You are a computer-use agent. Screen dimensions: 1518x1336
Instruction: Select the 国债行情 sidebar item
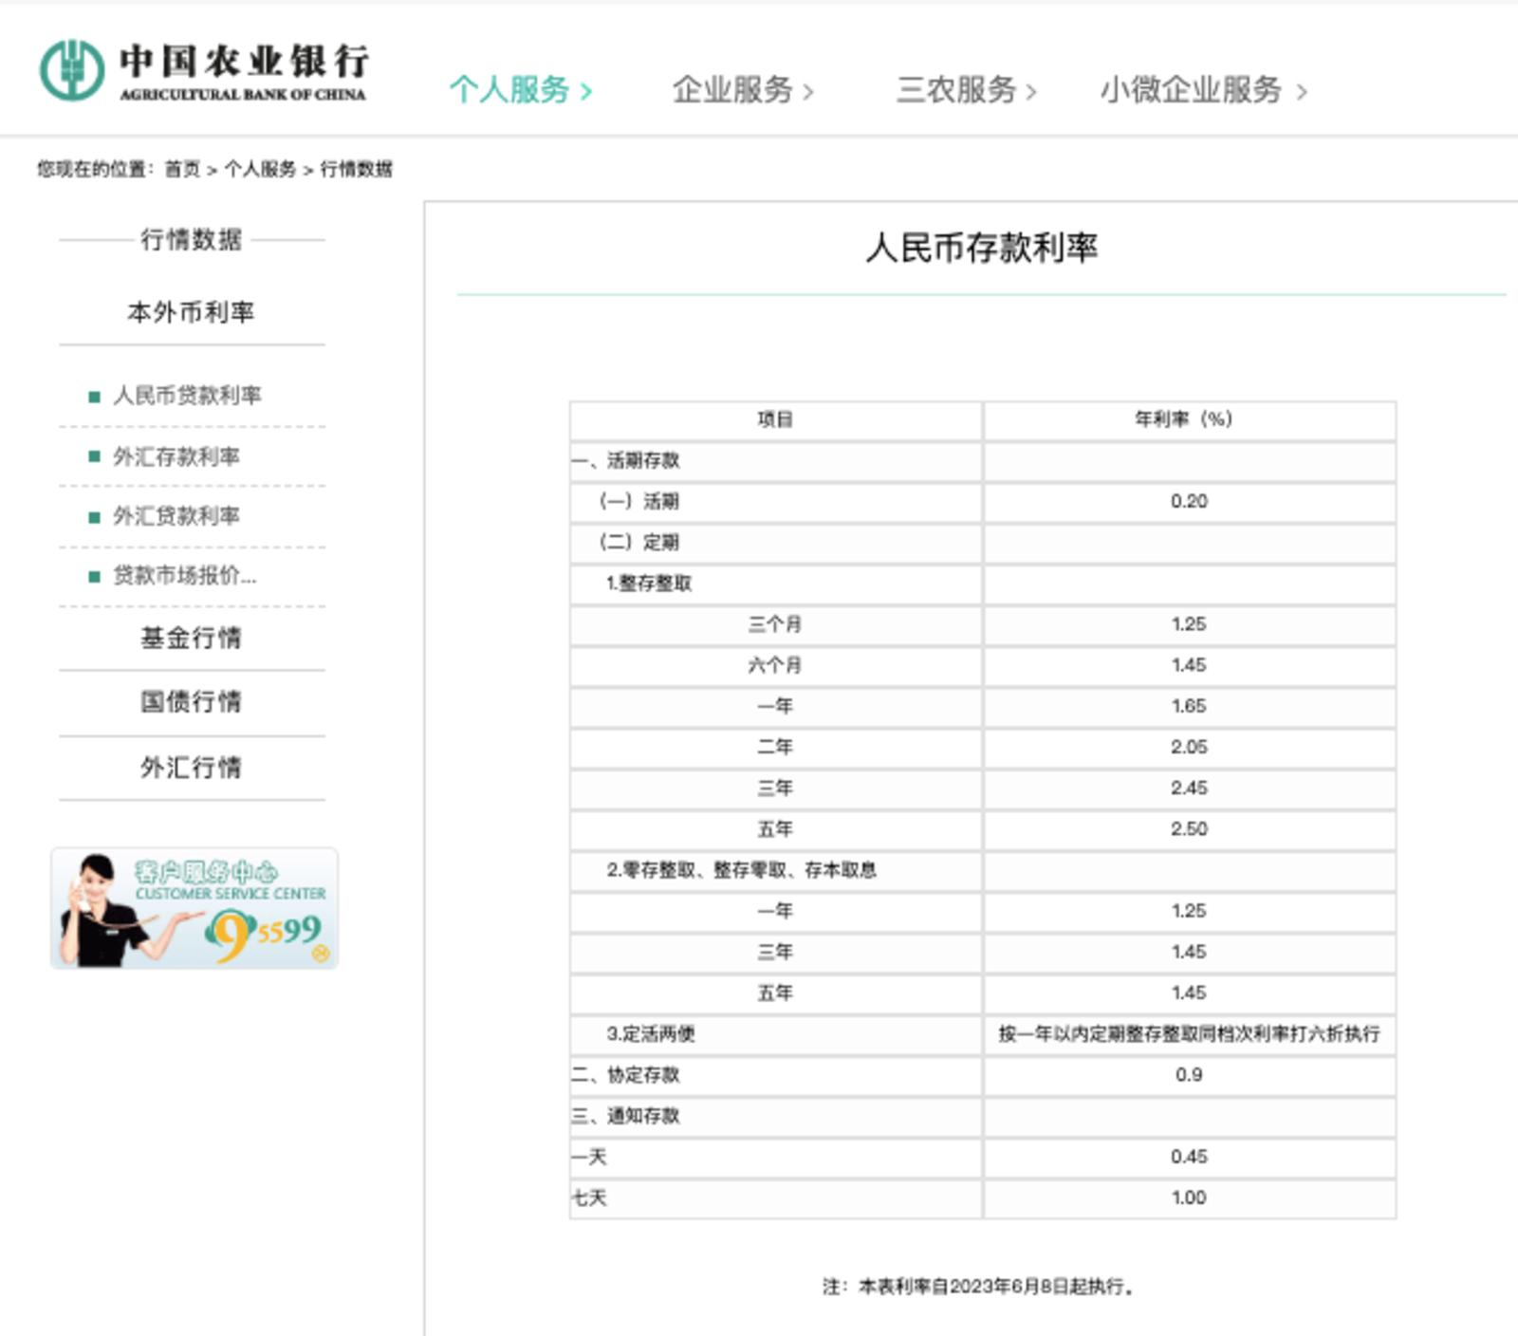click(190, 702)
